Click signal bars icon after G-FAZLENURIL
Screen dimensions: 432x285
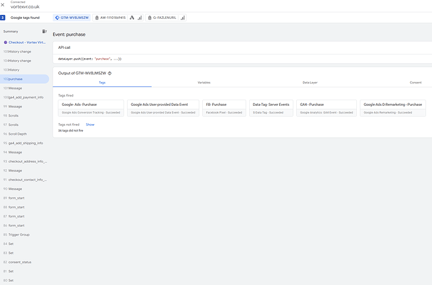(183, 18)
